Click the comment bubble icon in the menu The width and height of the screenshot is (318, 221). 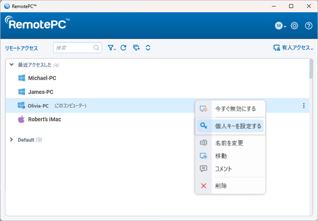[204, 169]
